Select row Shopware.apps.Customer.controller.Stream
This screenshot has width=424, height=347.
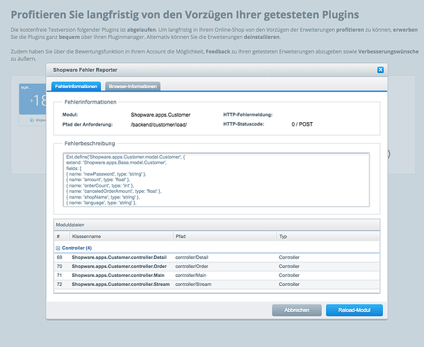(x=217, y=285)
